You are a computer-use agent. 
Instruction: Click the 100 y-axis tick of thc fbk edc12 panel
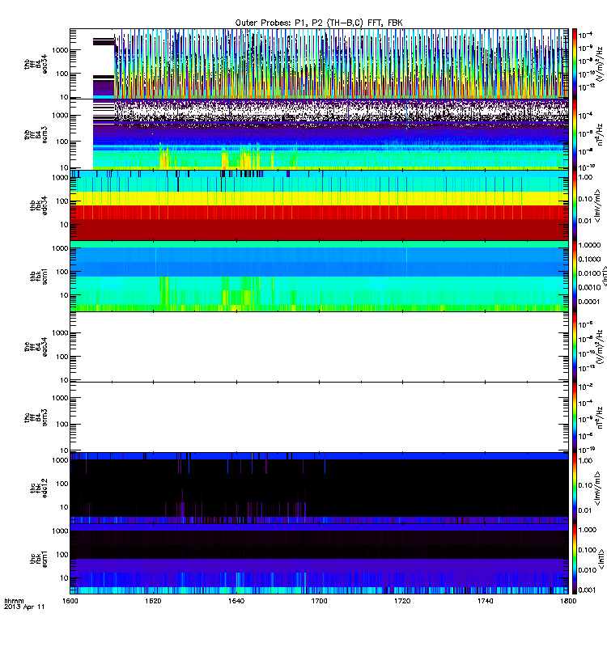click(x=62, y=483)
